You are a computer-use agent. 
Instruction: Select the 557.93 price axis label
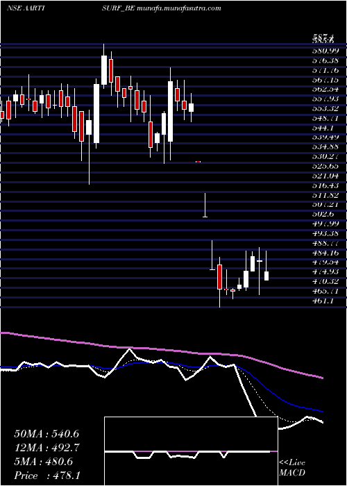[x=327, y=99]
